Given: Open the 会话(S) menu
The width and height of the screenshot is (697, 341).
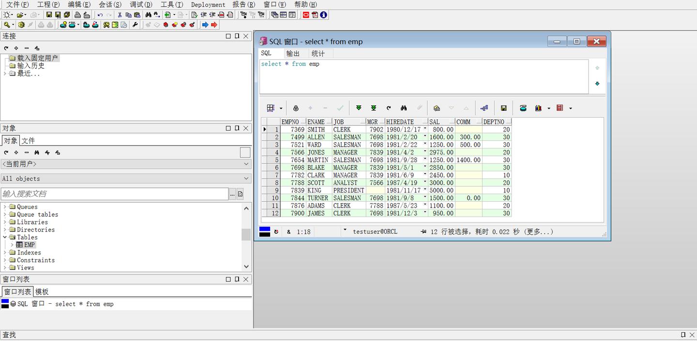Looking at the screenshot, I should [x=110, y=4].
